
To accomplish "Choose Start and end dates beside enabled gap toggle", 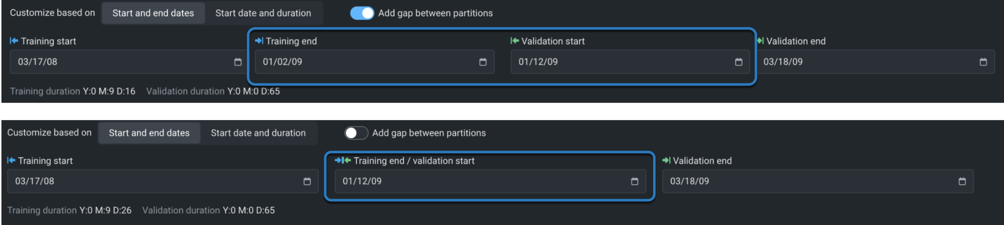I will click(153, 13).
